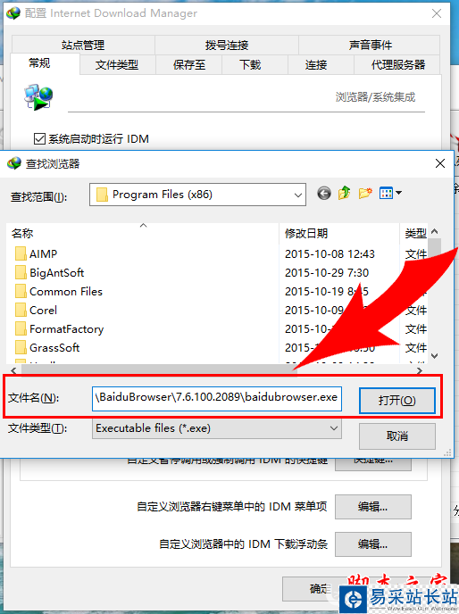Switch to the 文件类型 tab
Screen dimensions: 459x614
tap(117, 64)
